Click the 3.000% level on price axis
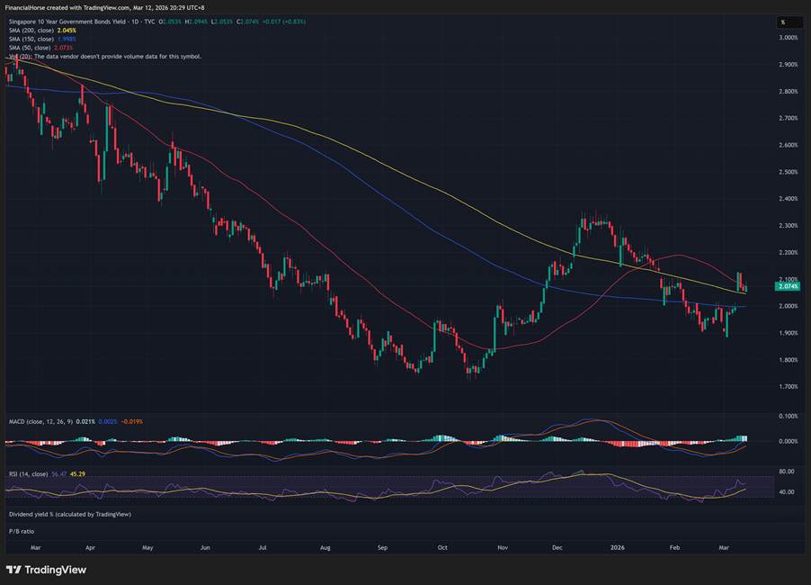Screen dimensions: 811x585 [x=789, y=38]
